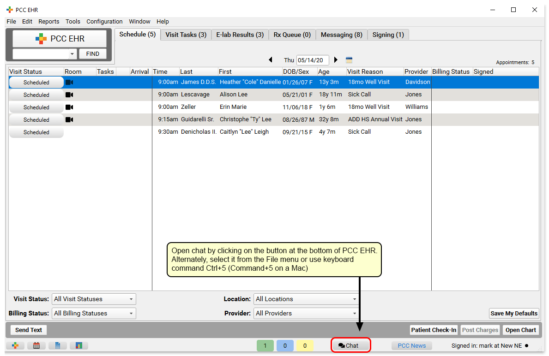Click the PCC EHR logo button
Screen dimensions: 549x356
click(x=60, y=38)
